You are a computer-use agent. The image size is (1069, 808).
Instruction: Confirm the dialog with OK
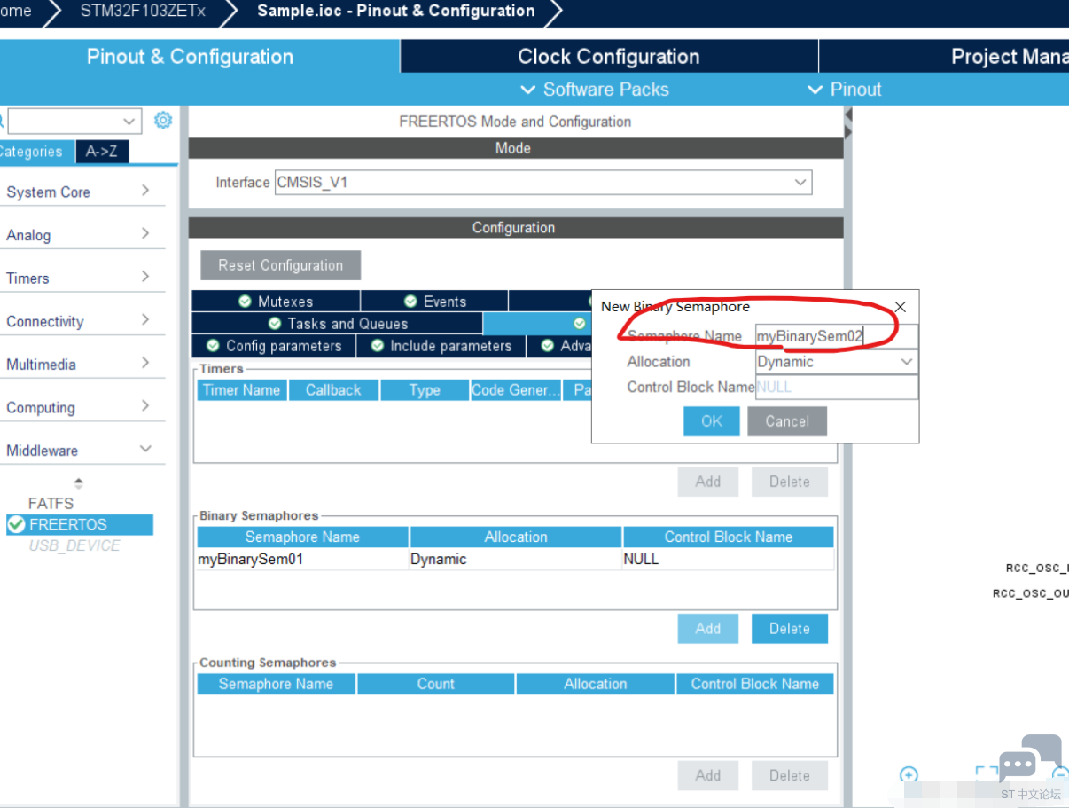pos(712,421)
